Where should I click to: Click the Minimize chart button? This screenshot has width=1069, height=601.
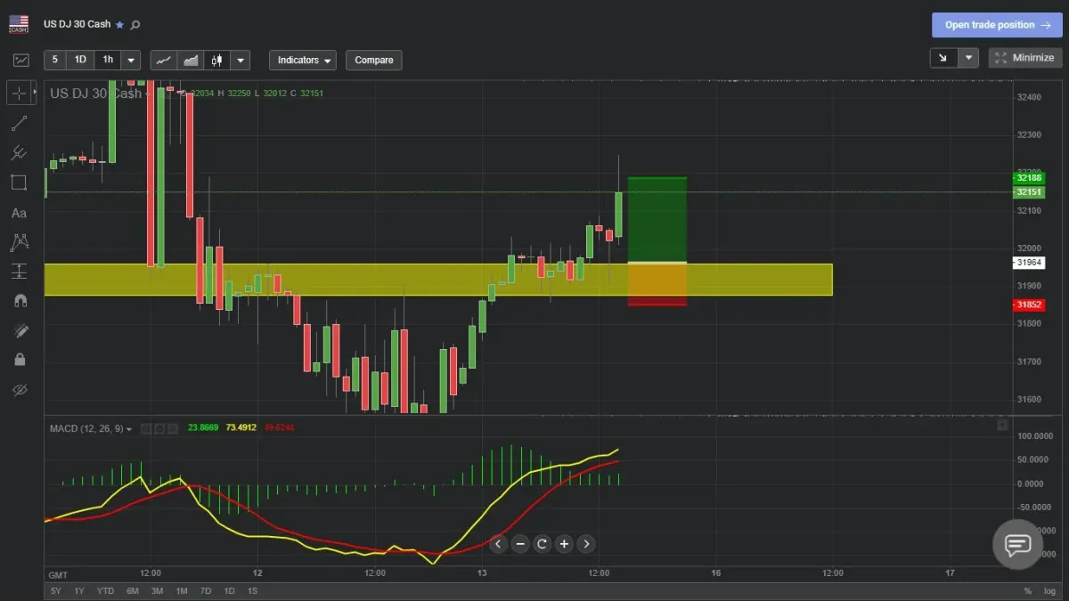pos(1024,58)
